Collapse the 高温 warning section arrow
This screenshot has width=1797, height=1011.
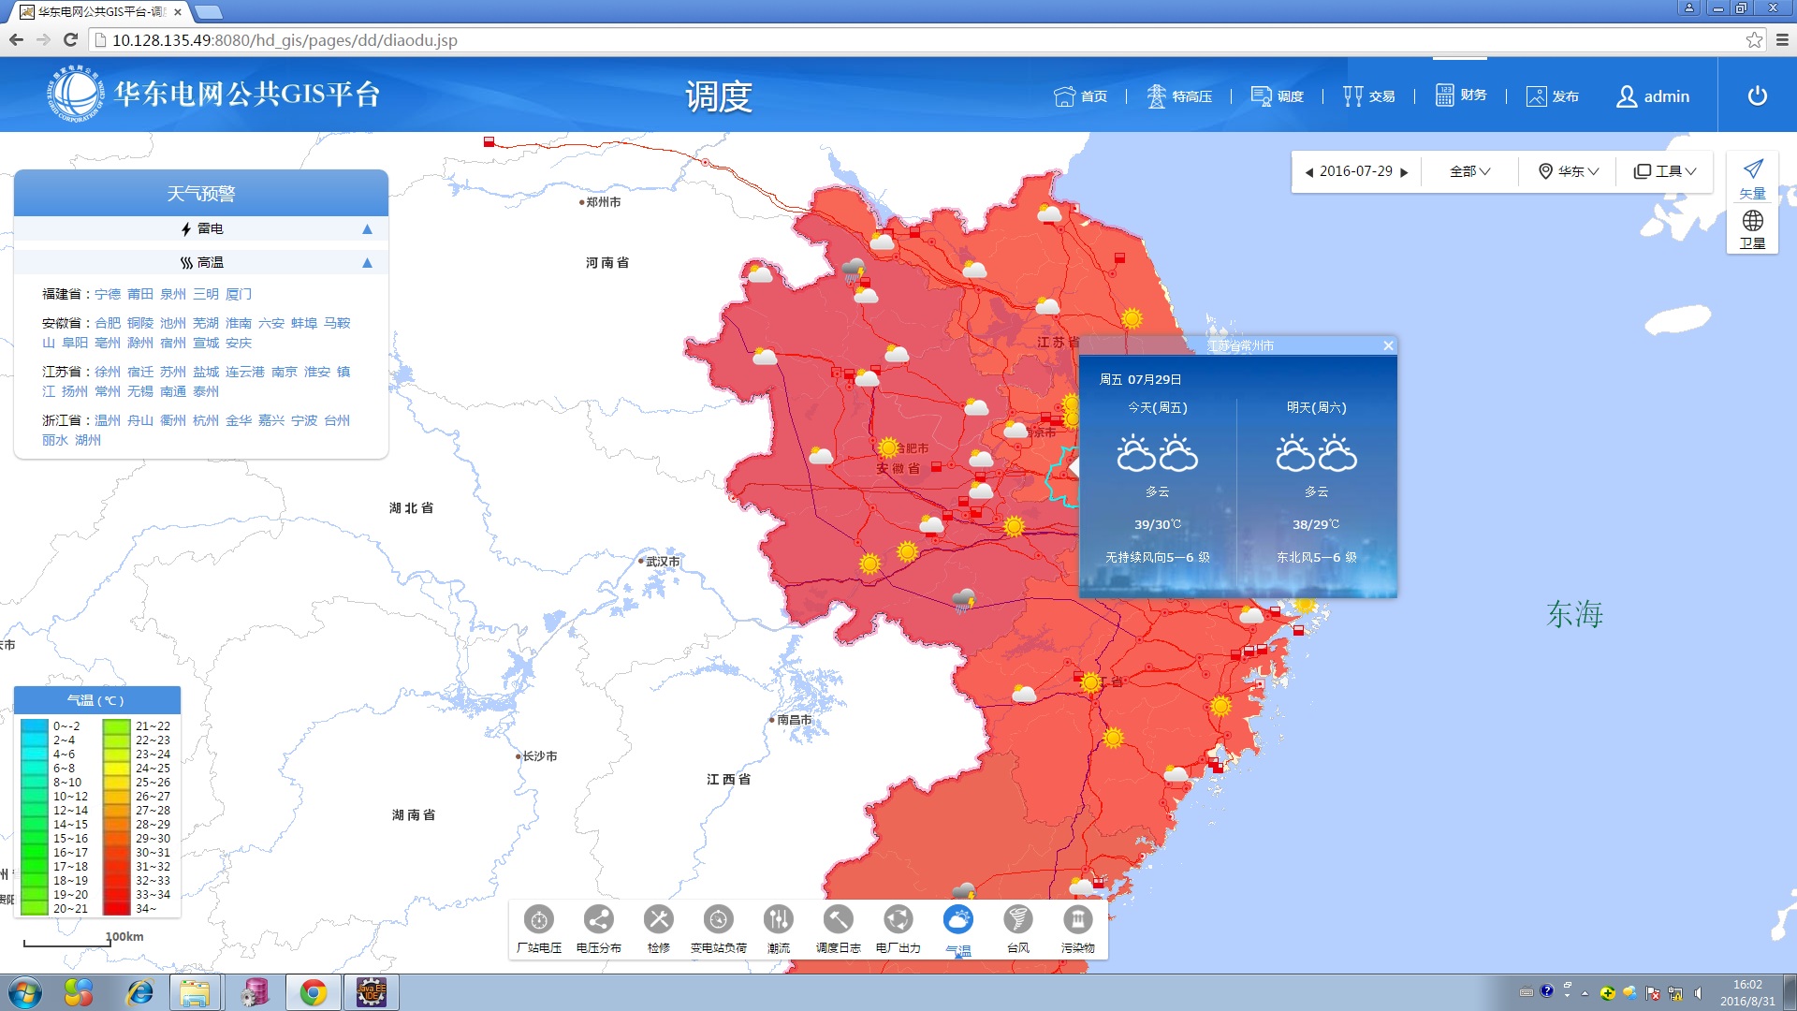(x=367, y=263)
